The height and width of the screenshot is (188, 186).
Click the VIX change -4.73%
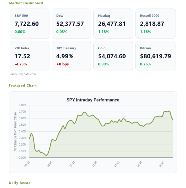pos(21,64)
